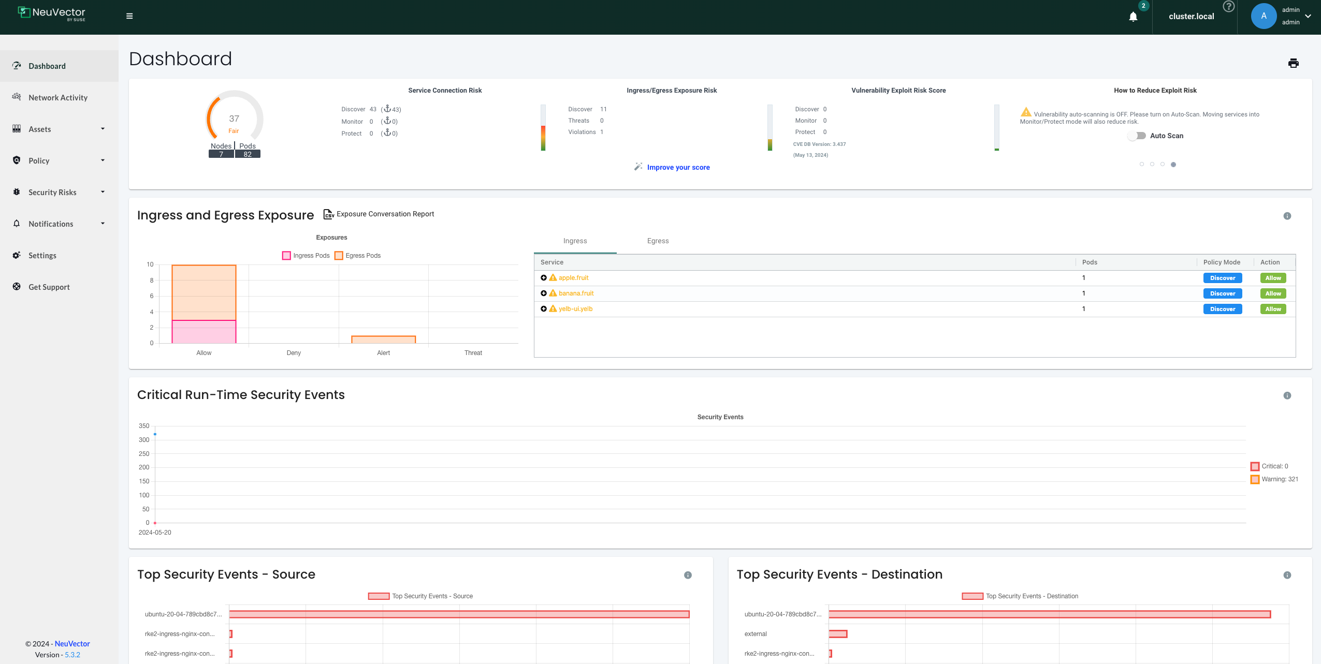The height and width of the screenshot is (664, 1321).
Task: Click Allow for the apple.fruit service
Action: pyautogui.click(x=1273, y=278)
